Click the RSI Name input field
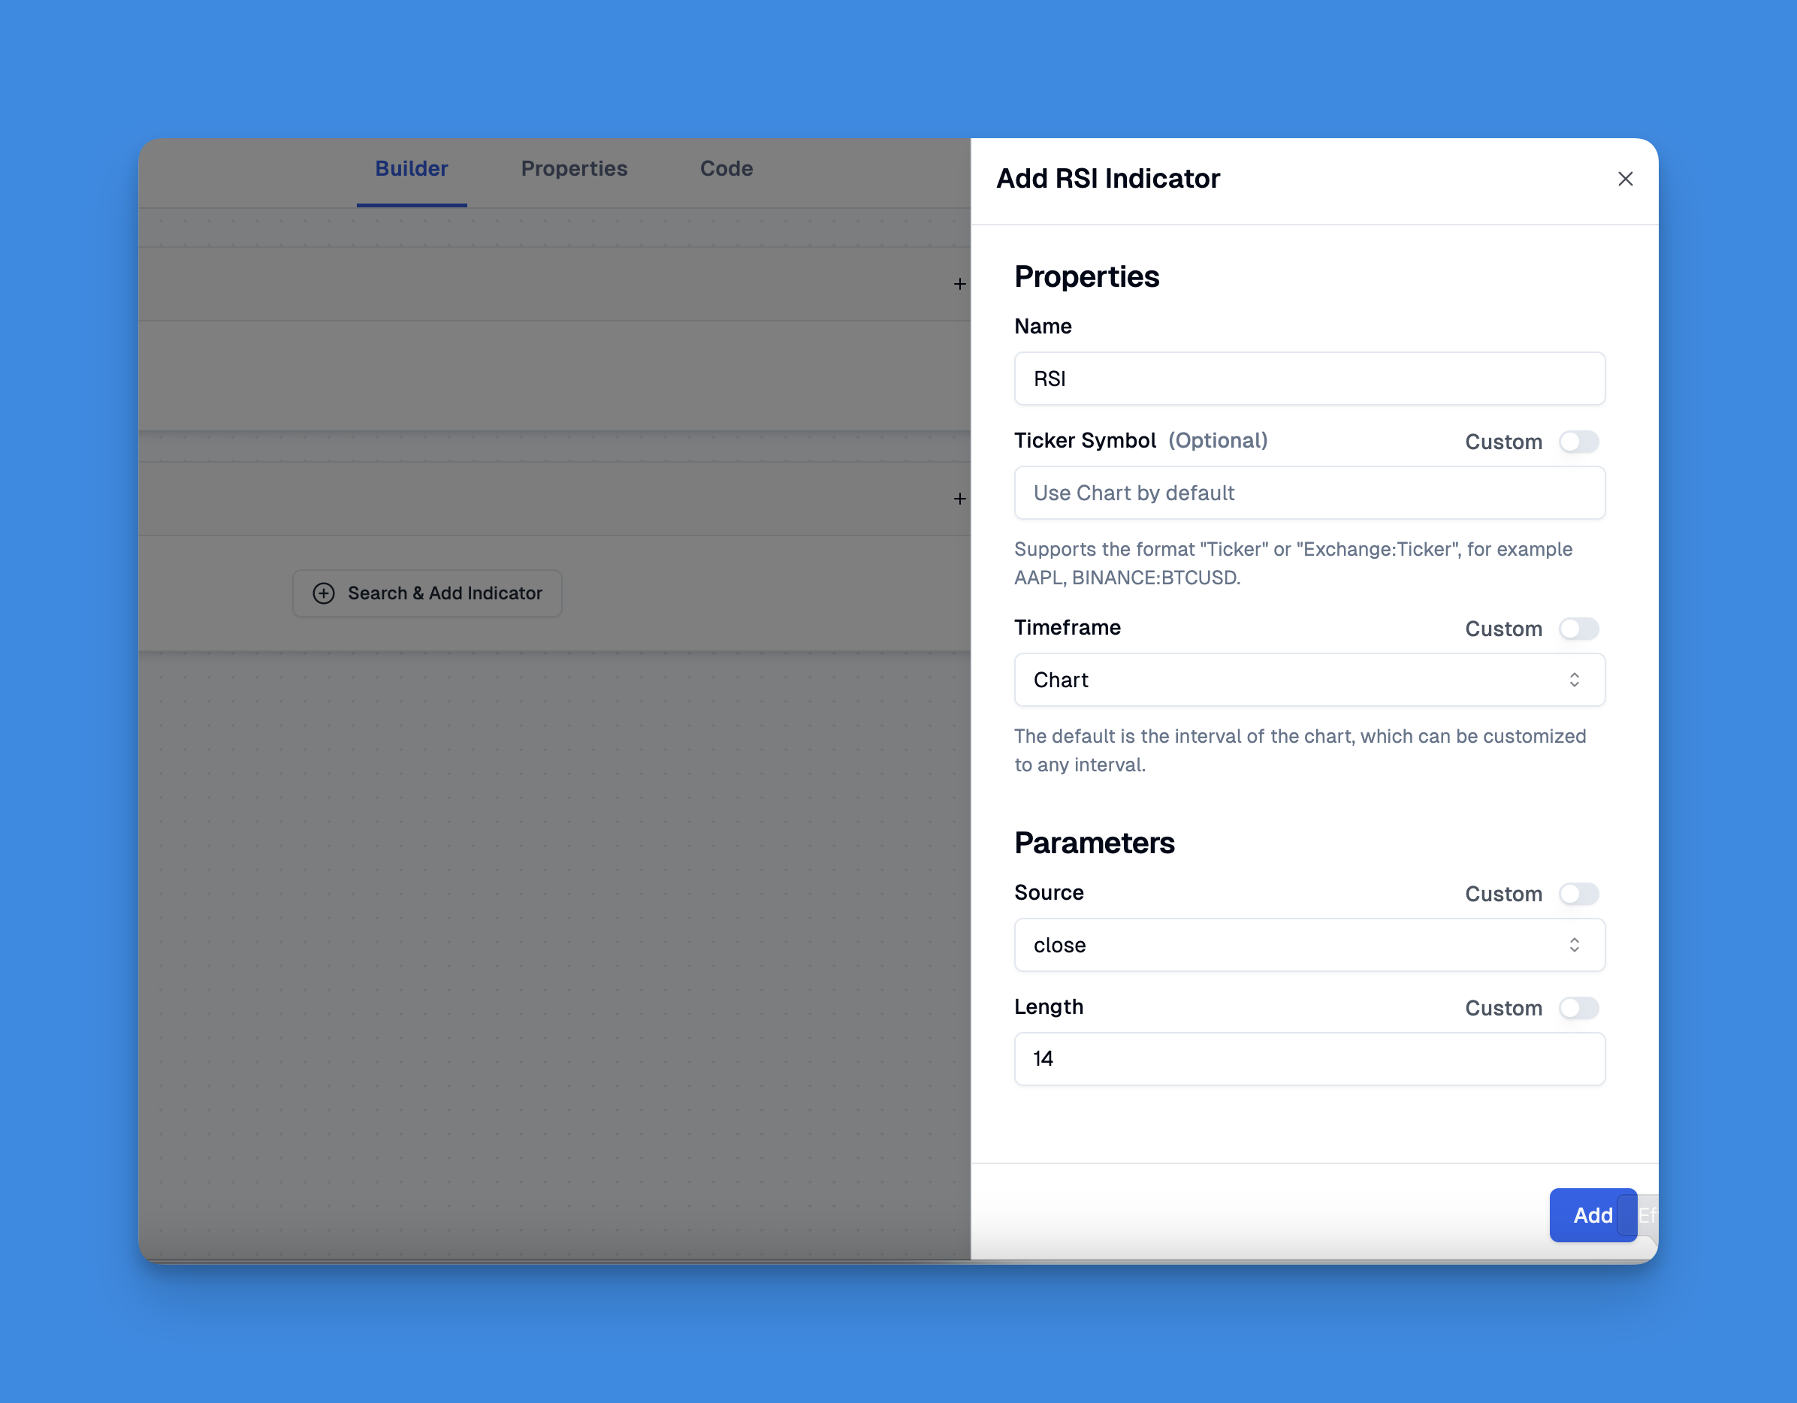This screenshot has height=1403, width=1797. click(1307, 378)
